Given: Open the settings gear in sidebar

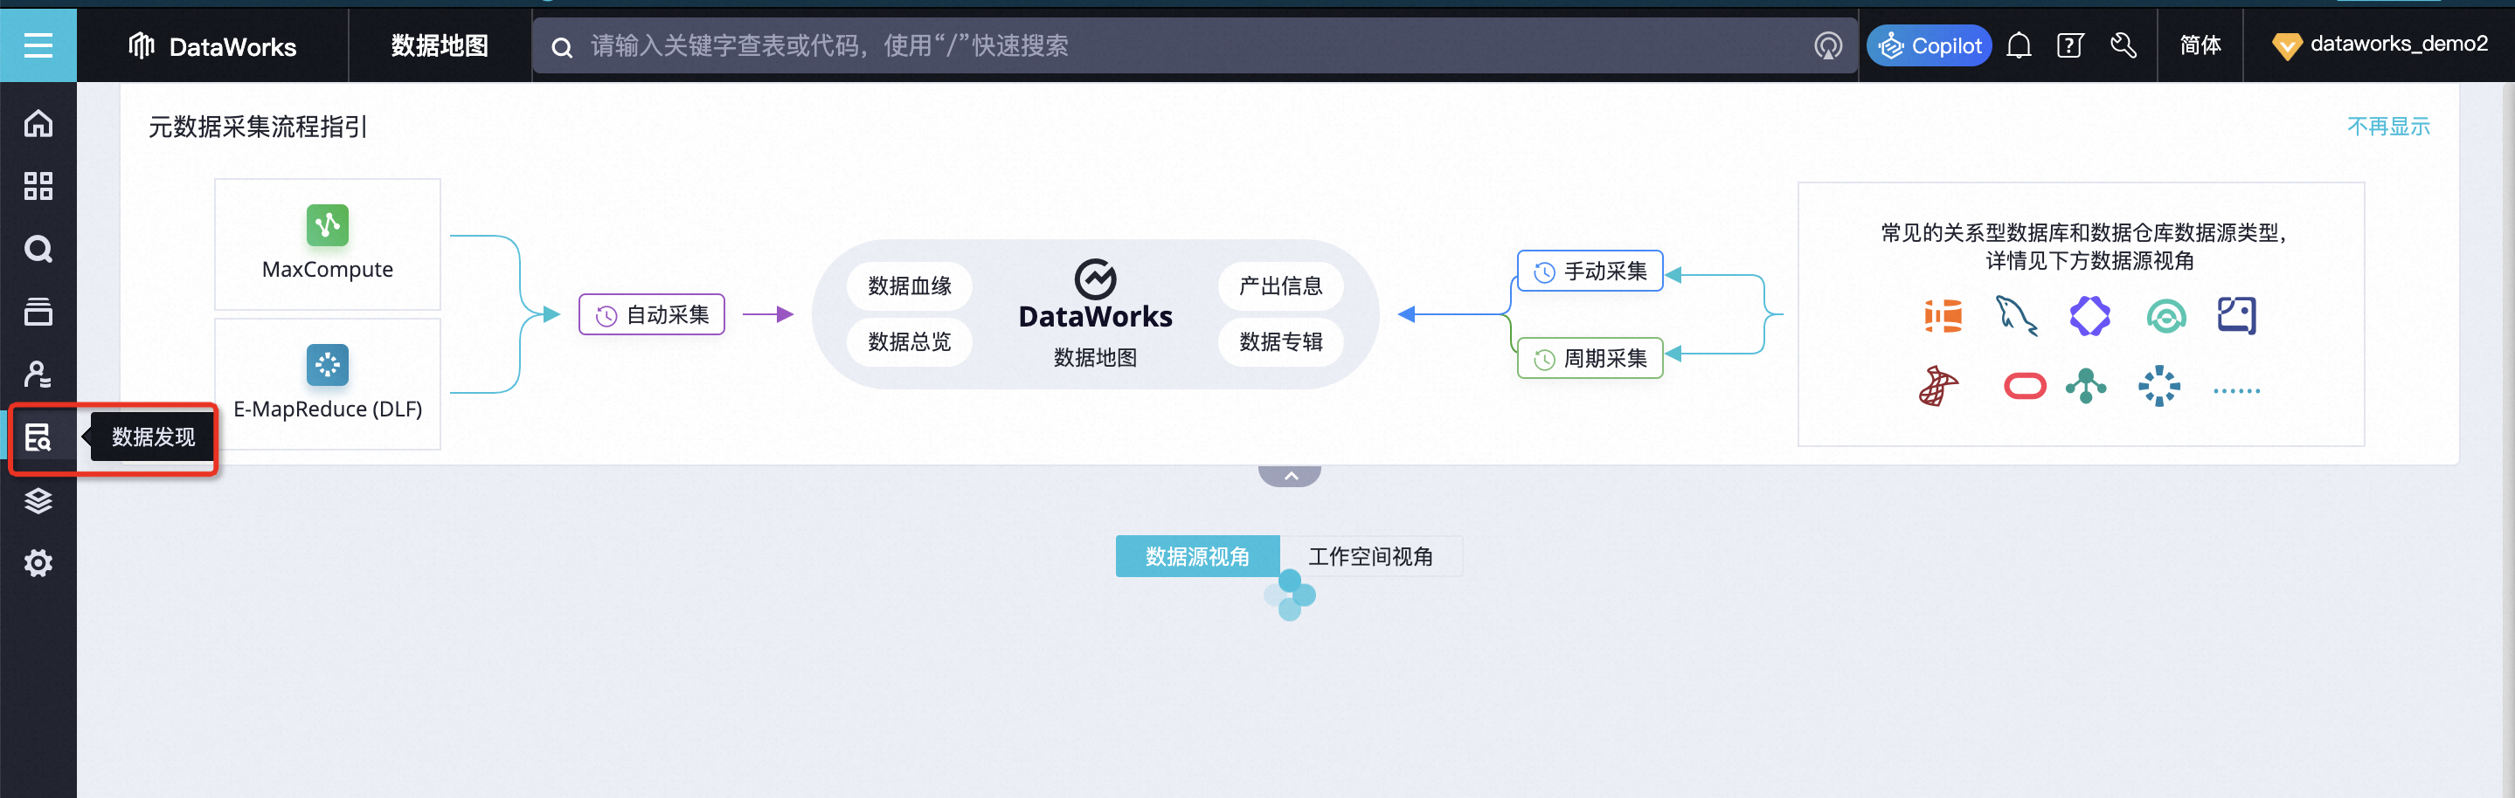Looking at the screenshot, I should pos(38,563).
